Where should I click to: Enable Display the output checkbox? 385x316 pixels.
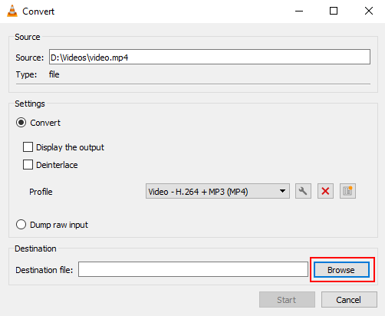(28, 147)
